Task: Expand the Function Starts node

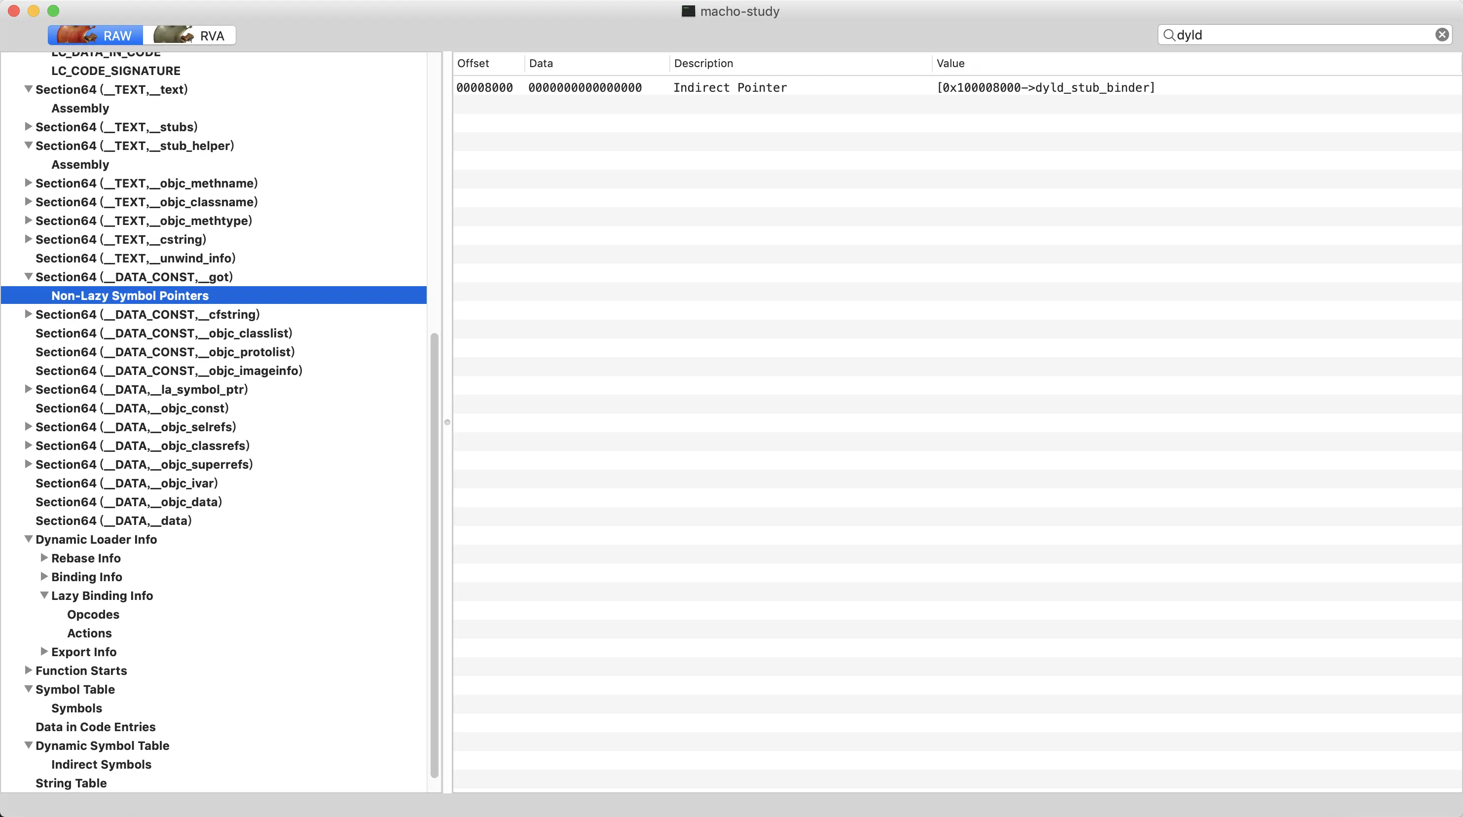Action: click(x=28, y=670)
